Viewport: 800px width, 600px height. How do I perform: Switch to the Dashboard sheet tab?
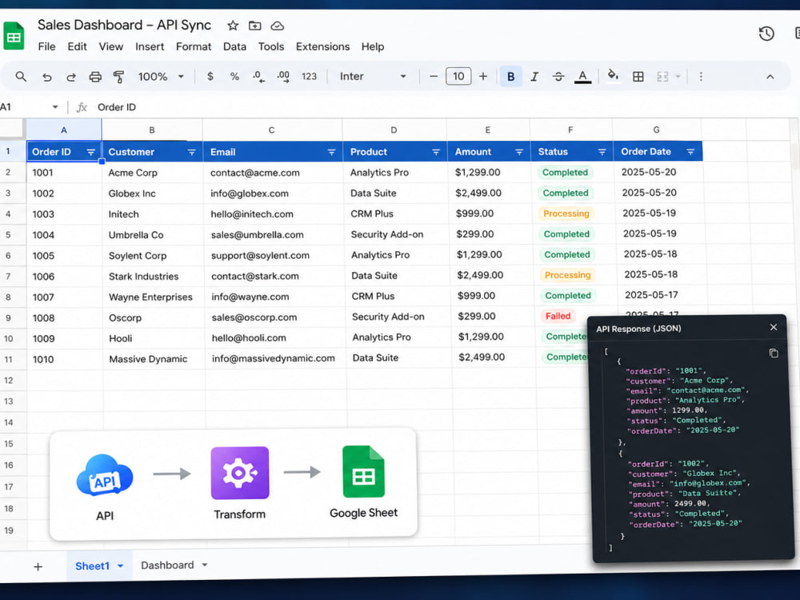coord(167,565)
